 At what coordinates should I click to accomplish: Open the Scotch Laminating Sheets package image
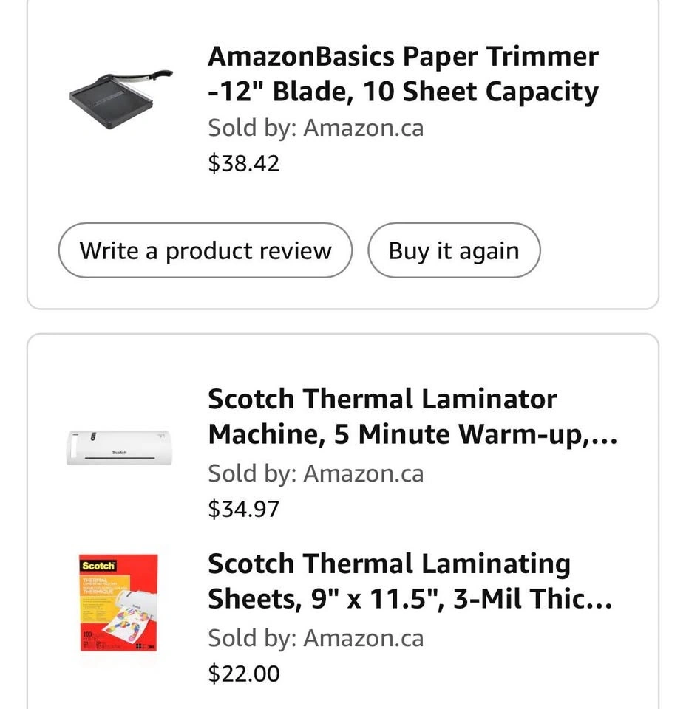click(118, 603)
